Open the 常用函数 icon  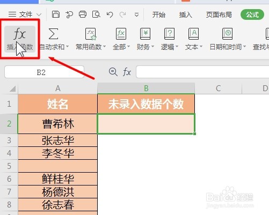(x=91, y=34)
